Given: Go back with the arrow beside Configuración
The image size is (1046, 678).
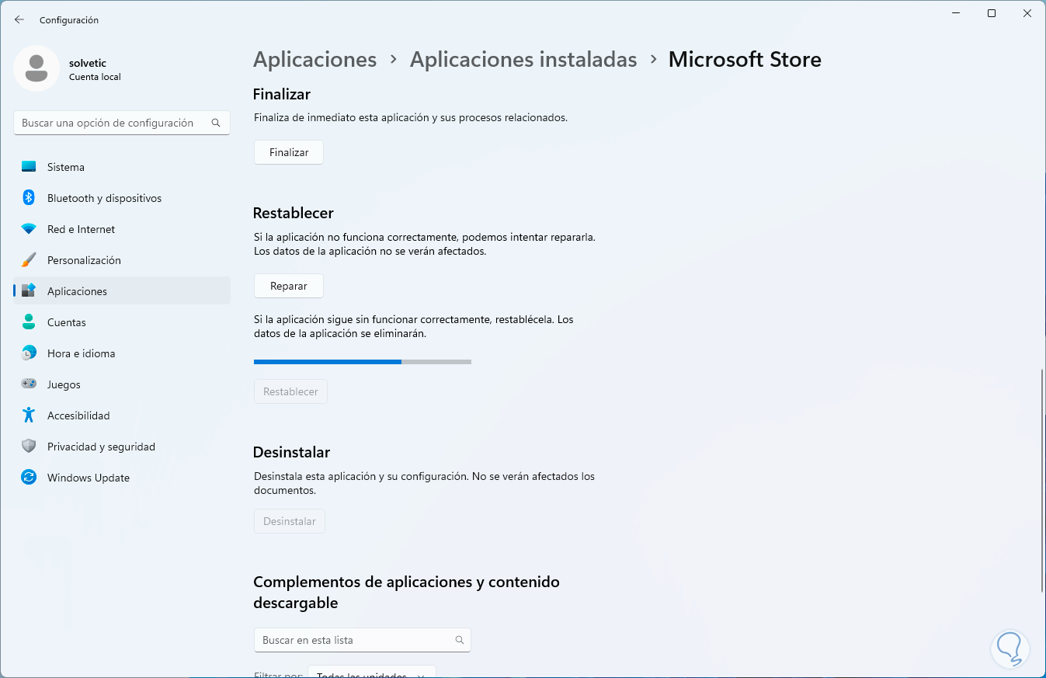Looking at the screenshot, I should pos(19,19).
